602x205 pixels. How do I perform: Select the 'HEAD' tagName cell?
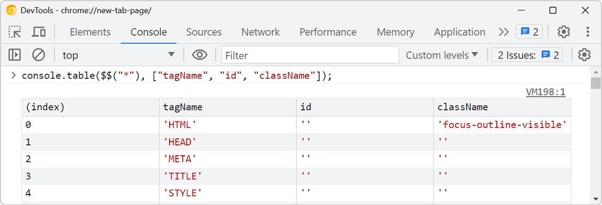228,142
